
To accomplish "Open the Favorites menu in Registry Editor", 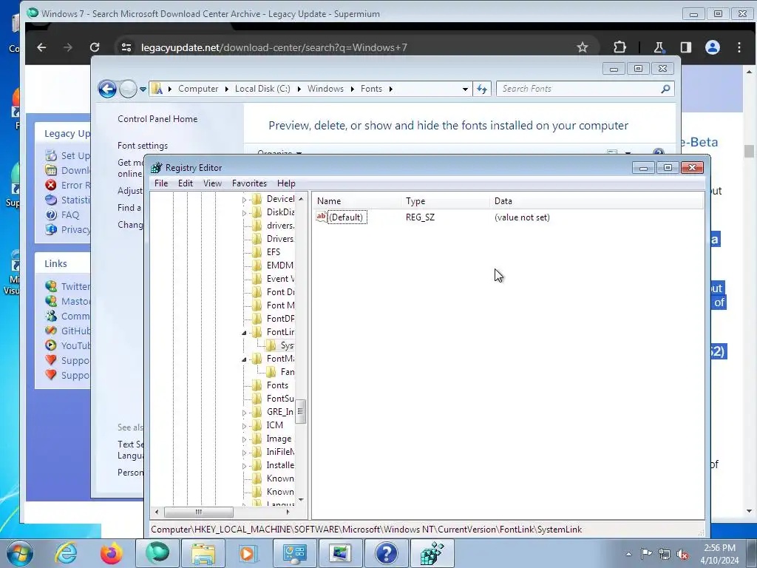I will click(249, 183).
